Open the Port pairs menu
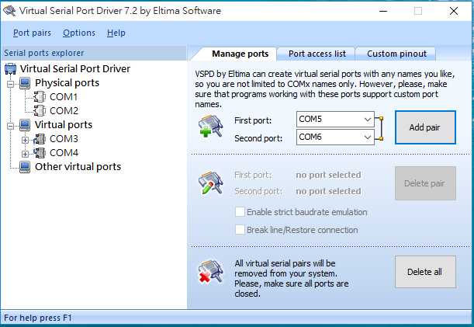This screenshot has height=327, width=474. [32, 33]
